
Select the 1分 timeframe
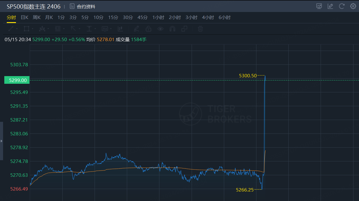coord(61,17)
